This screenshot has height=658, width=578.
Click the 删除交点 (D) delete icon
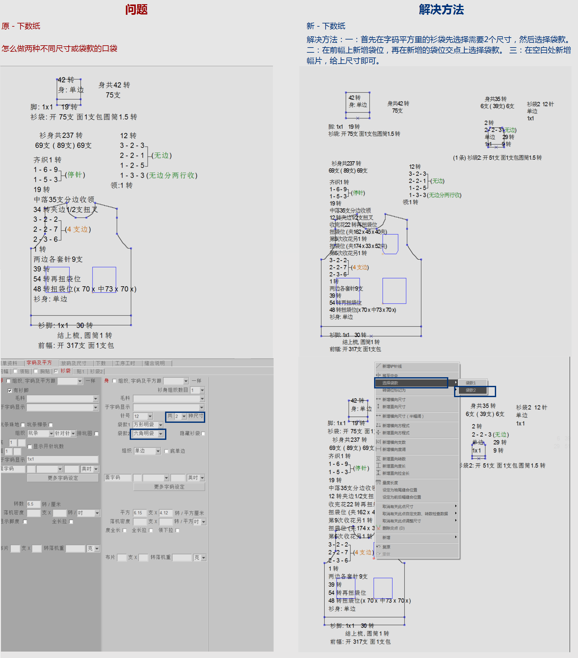point(379,528)
